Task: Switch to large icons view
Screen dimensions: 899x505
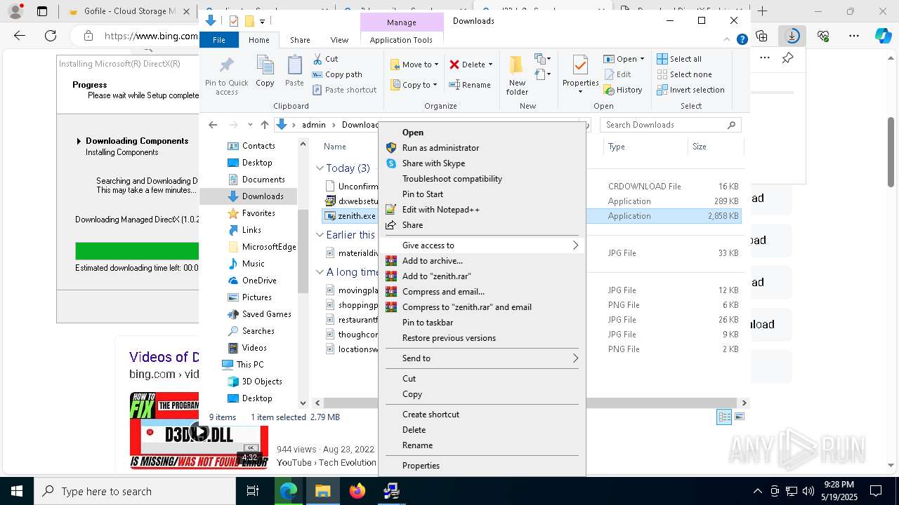Action: point(739,417)
